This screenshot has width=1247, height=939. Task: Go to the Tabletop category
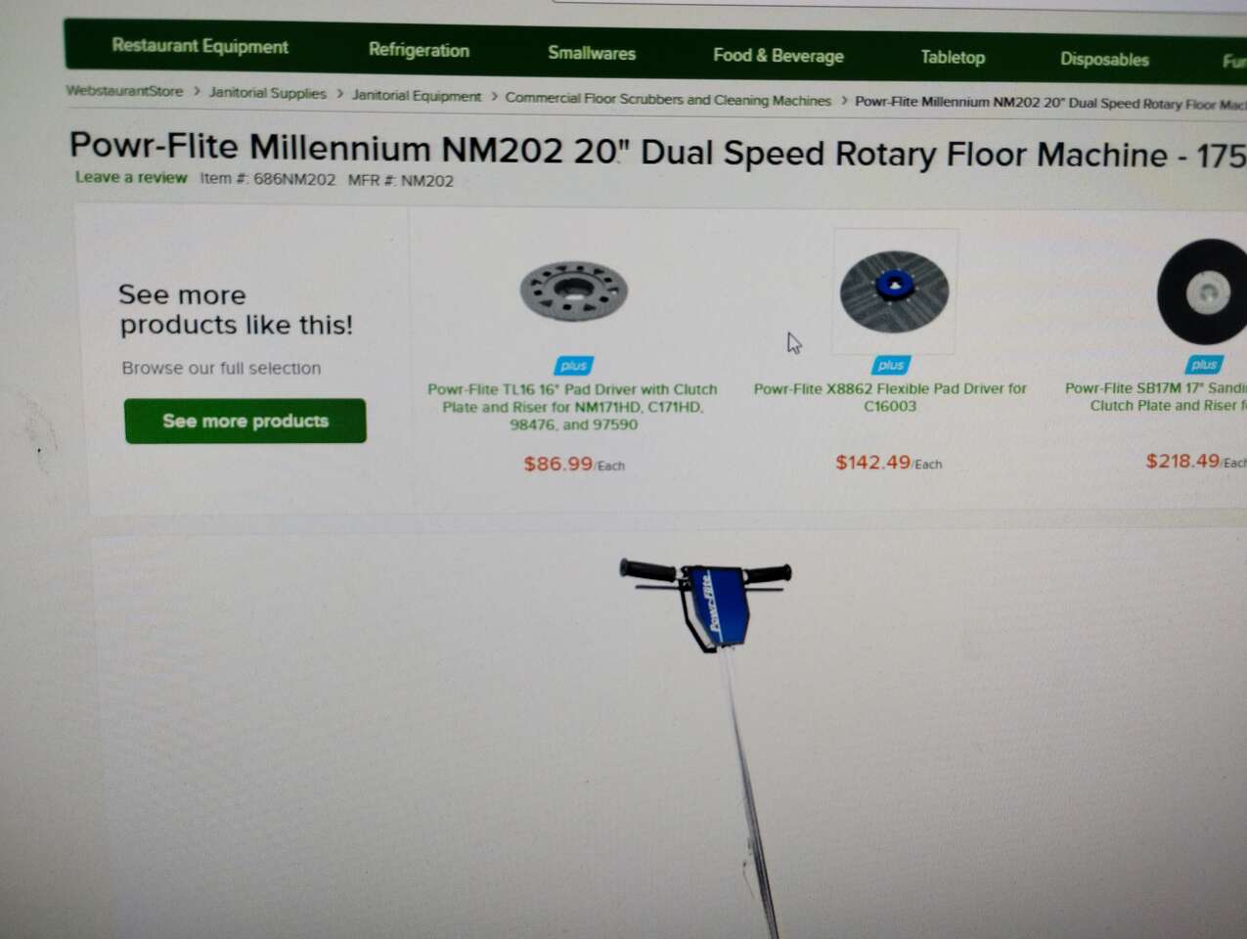coord(953,58)
